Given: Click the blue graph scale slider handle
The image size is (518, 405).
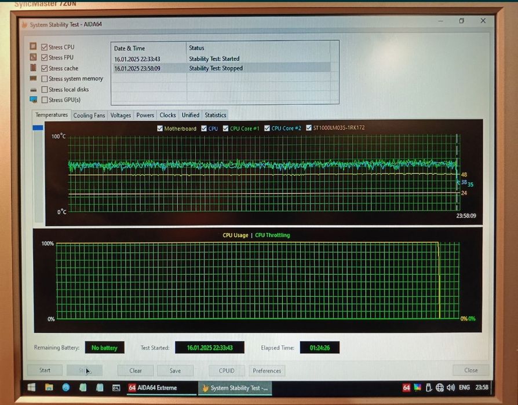Looking at the screenshot, I should (38, 128).
